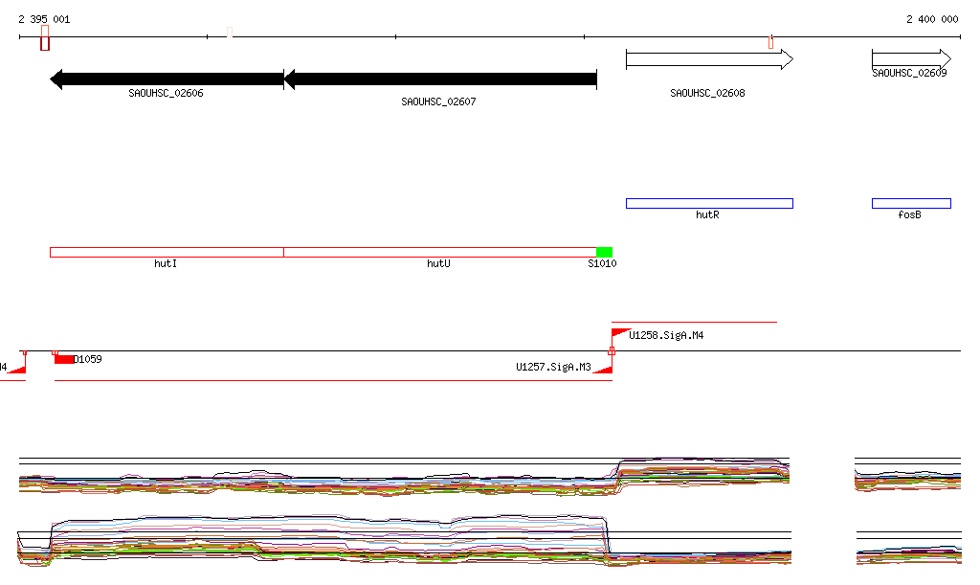The height and width of the screenshot is (585, 980).
Task: Select the SAOUHSC_02609 gene arrow
Action: pyautogui.click(x=910, y=58)
